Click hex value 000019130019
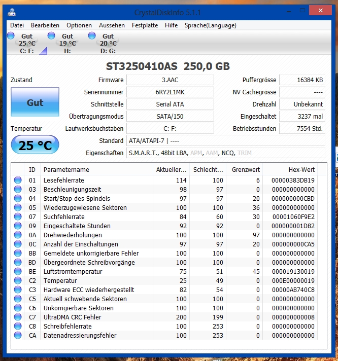Screen dimensions: 338x361 click(293, 271)
